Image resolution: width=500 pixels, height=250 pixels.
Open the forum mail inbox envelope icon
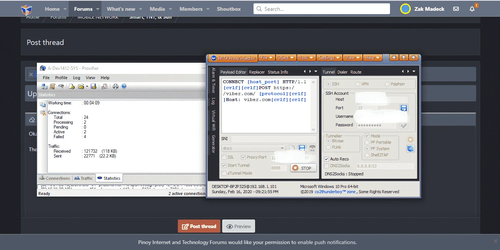pos(456,9)
